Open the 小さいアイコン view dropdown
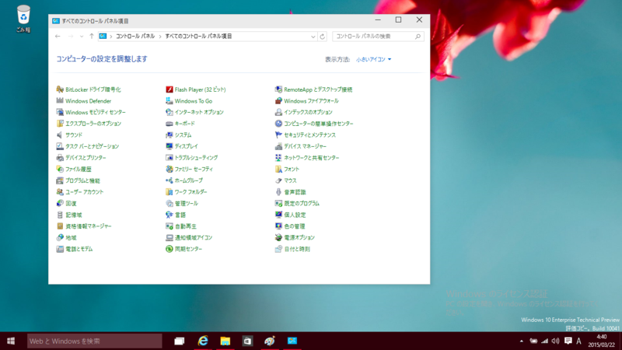 click(373, 59)
